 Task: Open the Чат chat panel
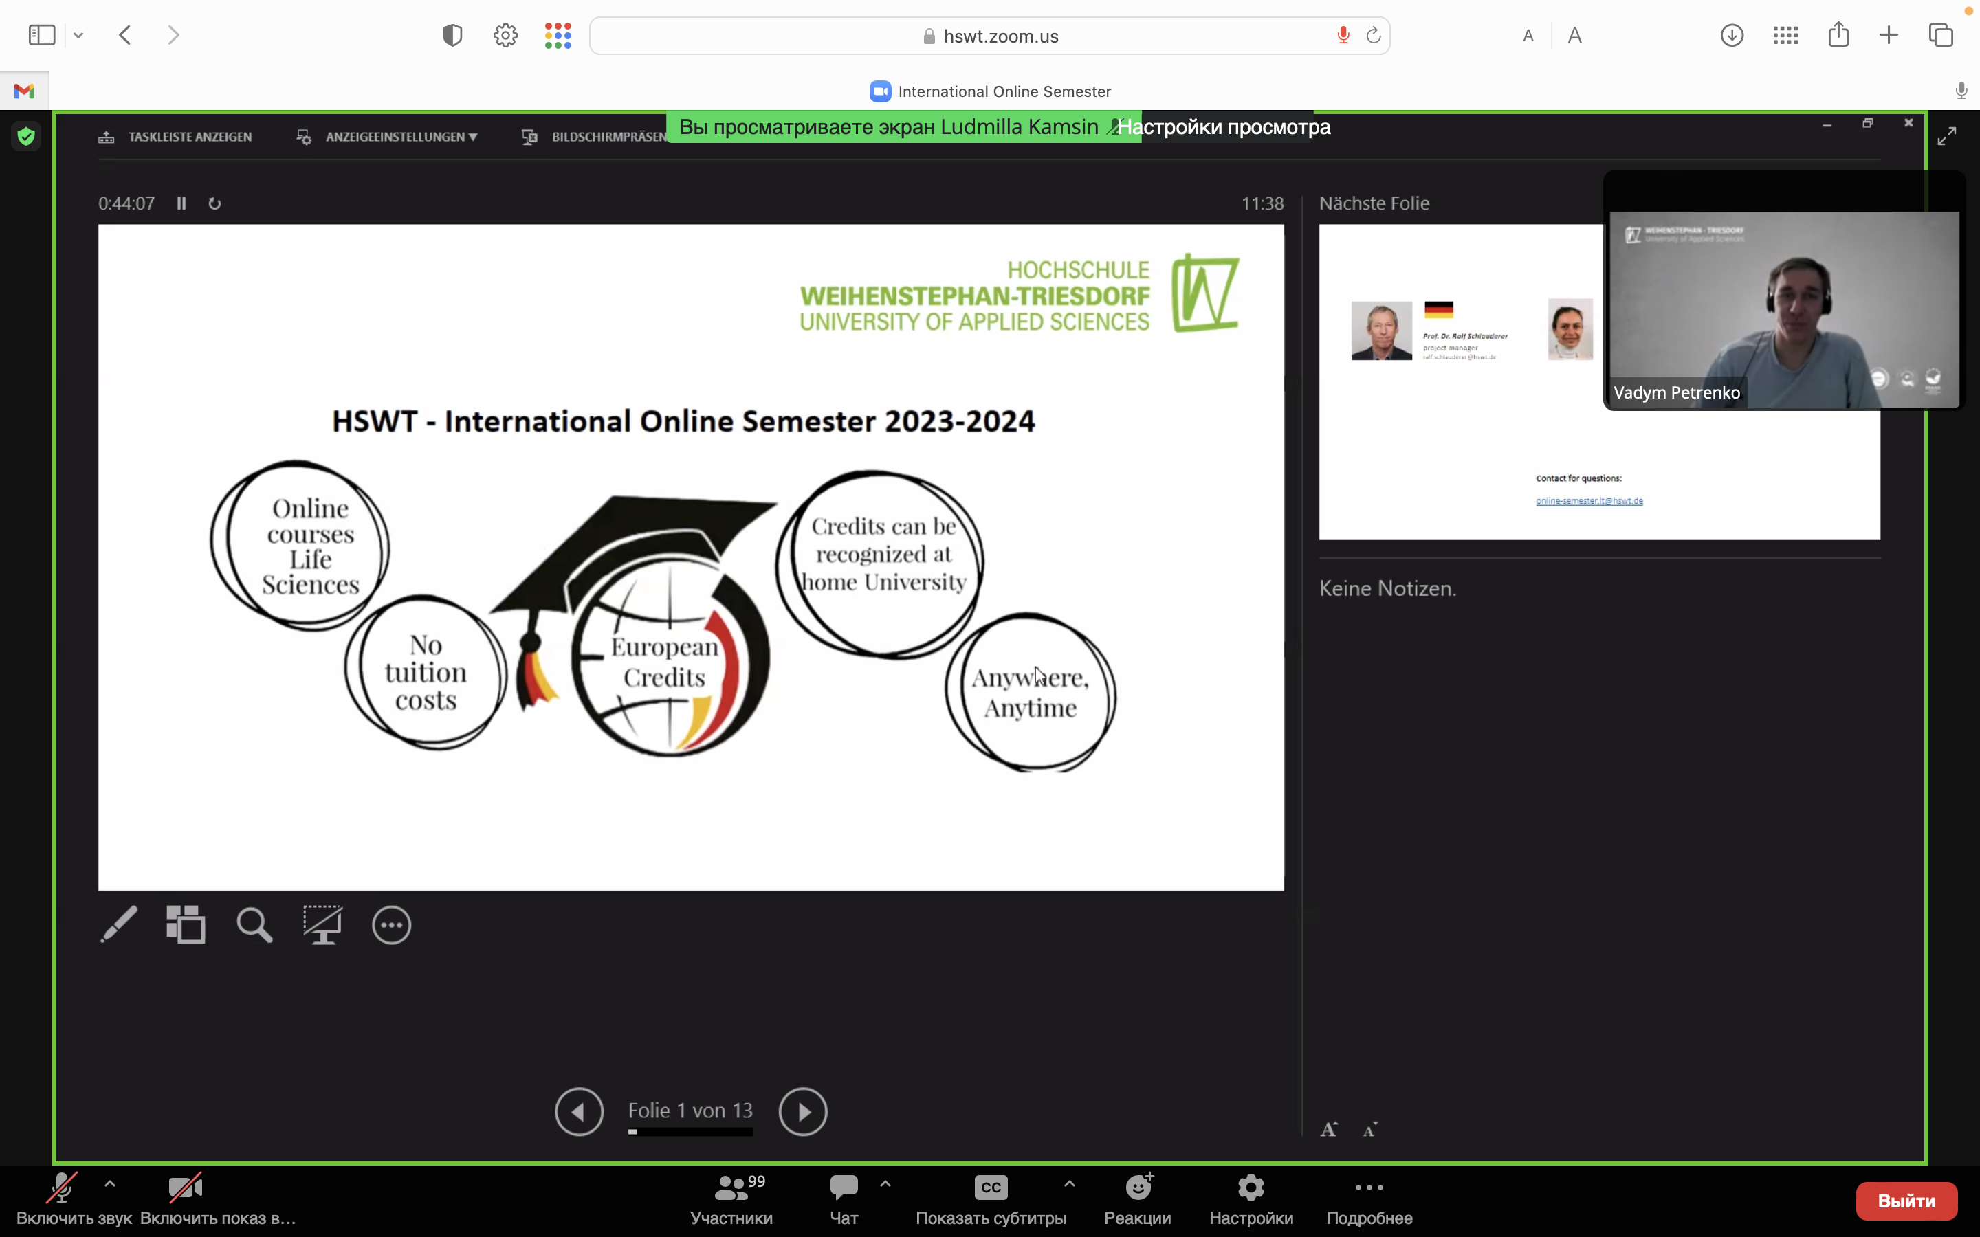844,1199
